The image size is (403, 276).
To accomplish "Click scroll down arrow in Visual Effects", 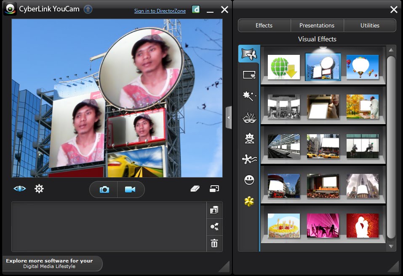I will pos(391,246).
